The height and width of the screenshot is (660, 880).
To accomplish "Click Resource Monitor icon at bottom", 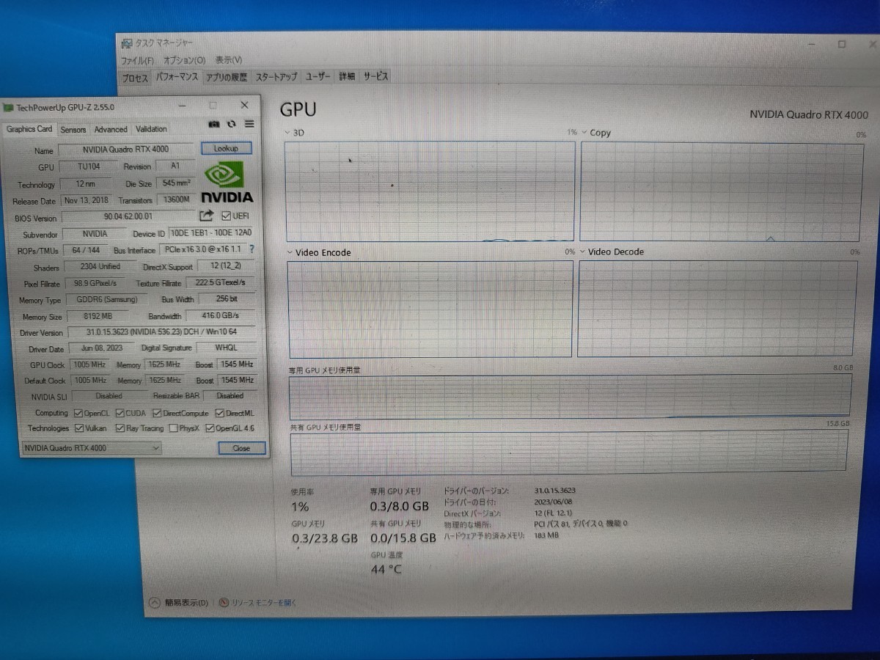I will (224, 603).
